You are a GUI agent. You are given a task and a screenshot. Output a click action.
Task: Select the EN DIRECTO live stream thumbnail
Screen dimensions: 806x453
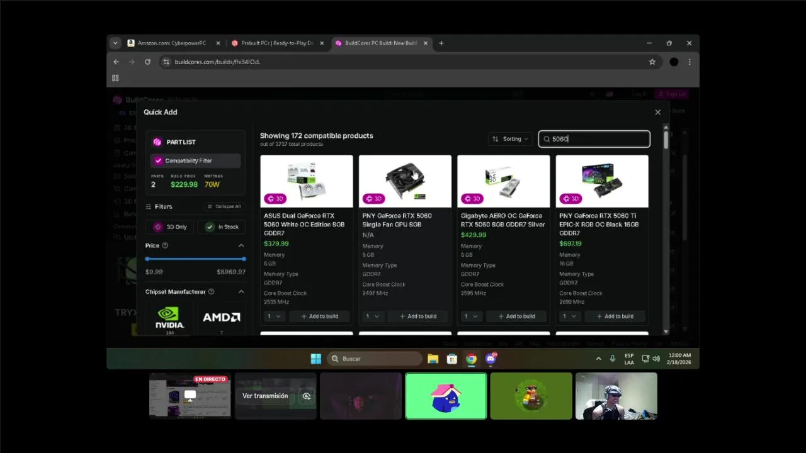190,396
